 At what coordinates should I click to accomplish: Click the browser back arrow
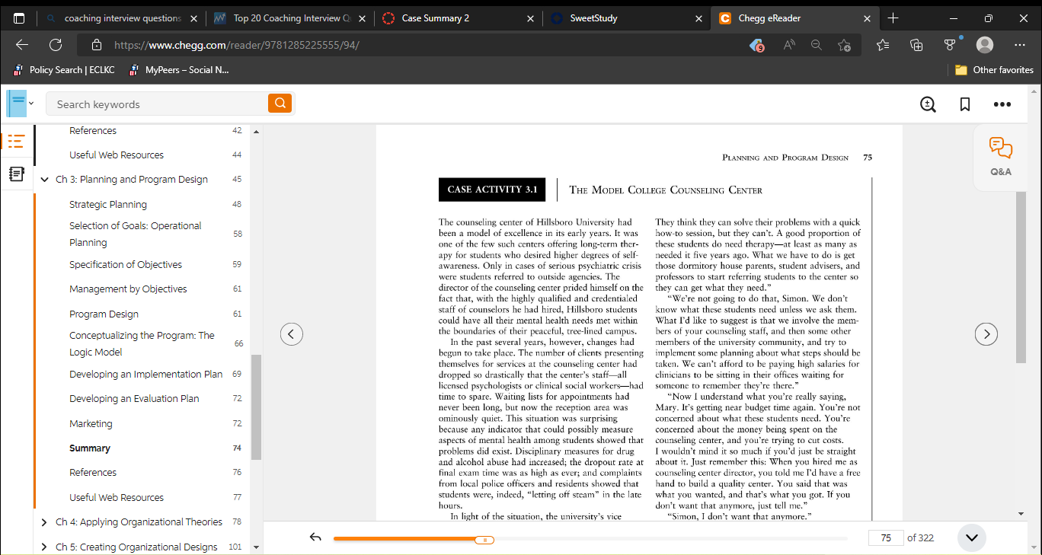coord(22,45)
